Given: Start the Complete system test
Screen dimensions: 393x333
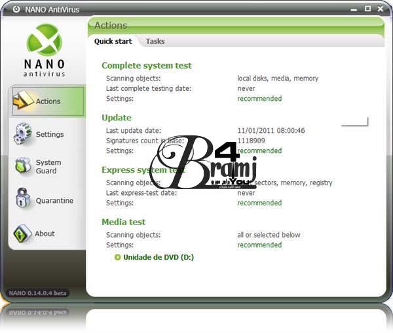Looking at the screenshot, I should click(x=146, y=65).
